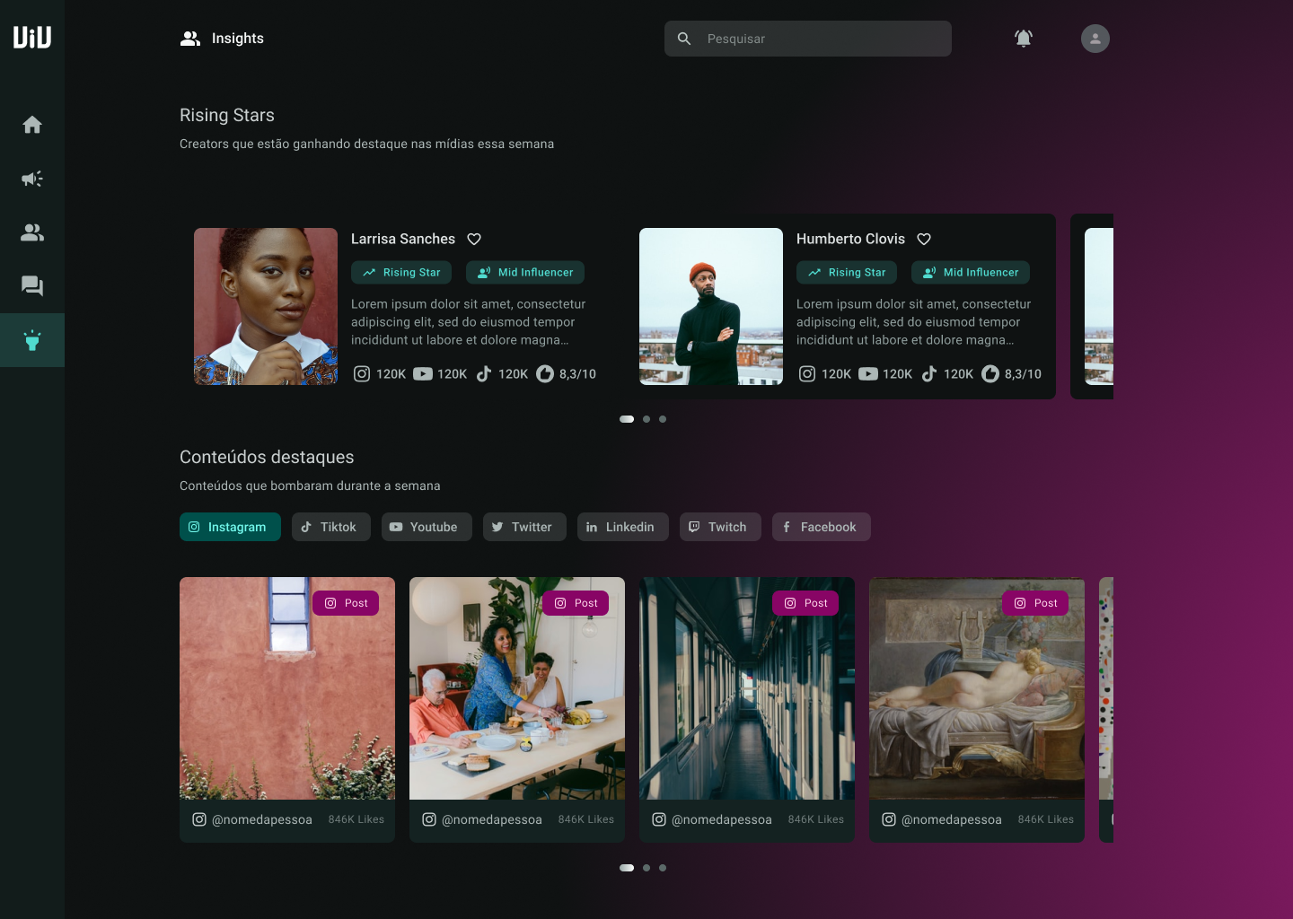Click score ring icon on Humberto Clovis card

(x=990, y=373)
